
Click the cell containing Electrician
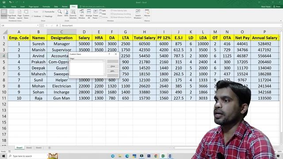click(x=61, y=86)
